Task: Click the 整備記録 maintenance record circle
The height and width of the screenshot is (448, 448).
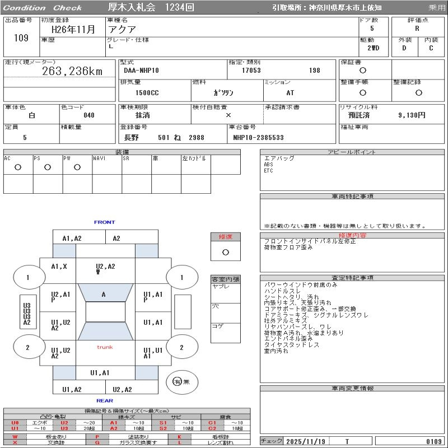Action: [418, 93]
